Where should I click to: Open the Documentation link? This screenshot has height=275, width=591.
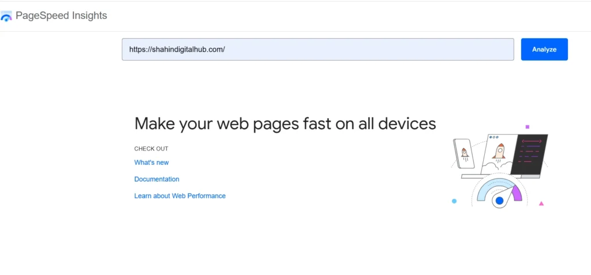tap(157, 179)
